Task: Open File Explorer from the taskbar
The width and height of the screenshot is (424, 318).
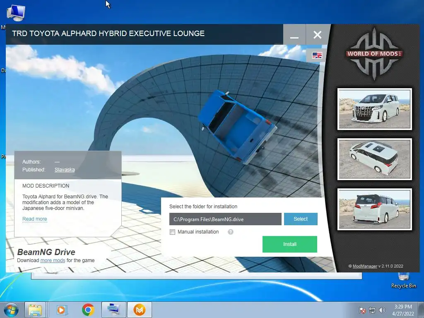Action: point(35,310)
